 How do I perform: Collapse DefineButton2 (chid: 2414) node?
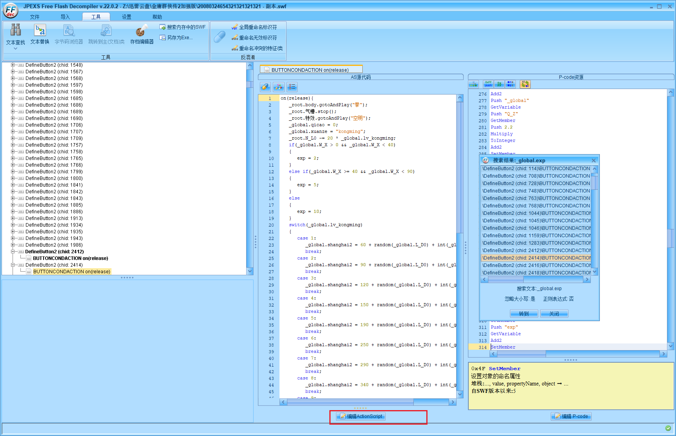point(13,265)
